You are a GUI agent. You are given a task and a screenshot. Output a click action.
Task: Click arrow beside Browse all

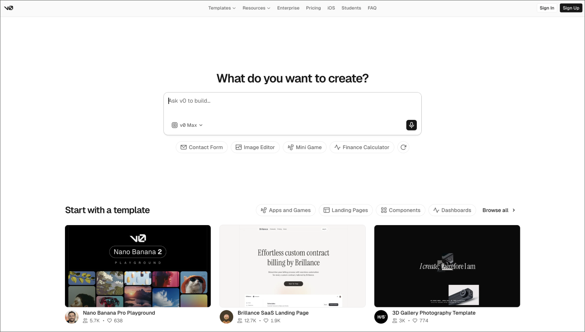[513, 210]
